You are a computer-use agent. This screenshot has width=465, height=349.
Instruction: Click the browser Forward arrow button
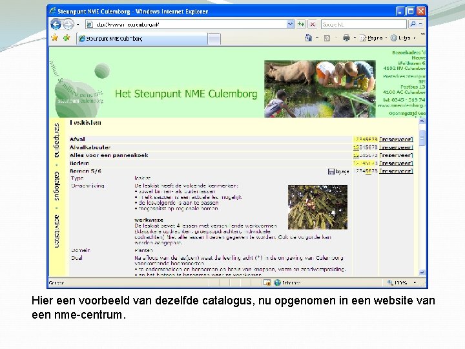(68, 25)
